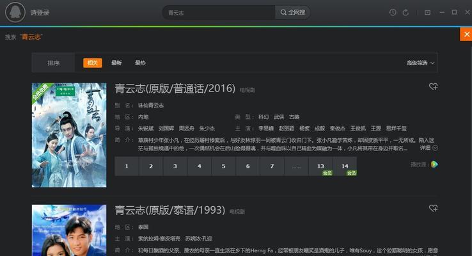Open title 青云志(原版/泰语/1993)
Image resolution: width=472 pixels, height=256 pixels.
point(169,210)
